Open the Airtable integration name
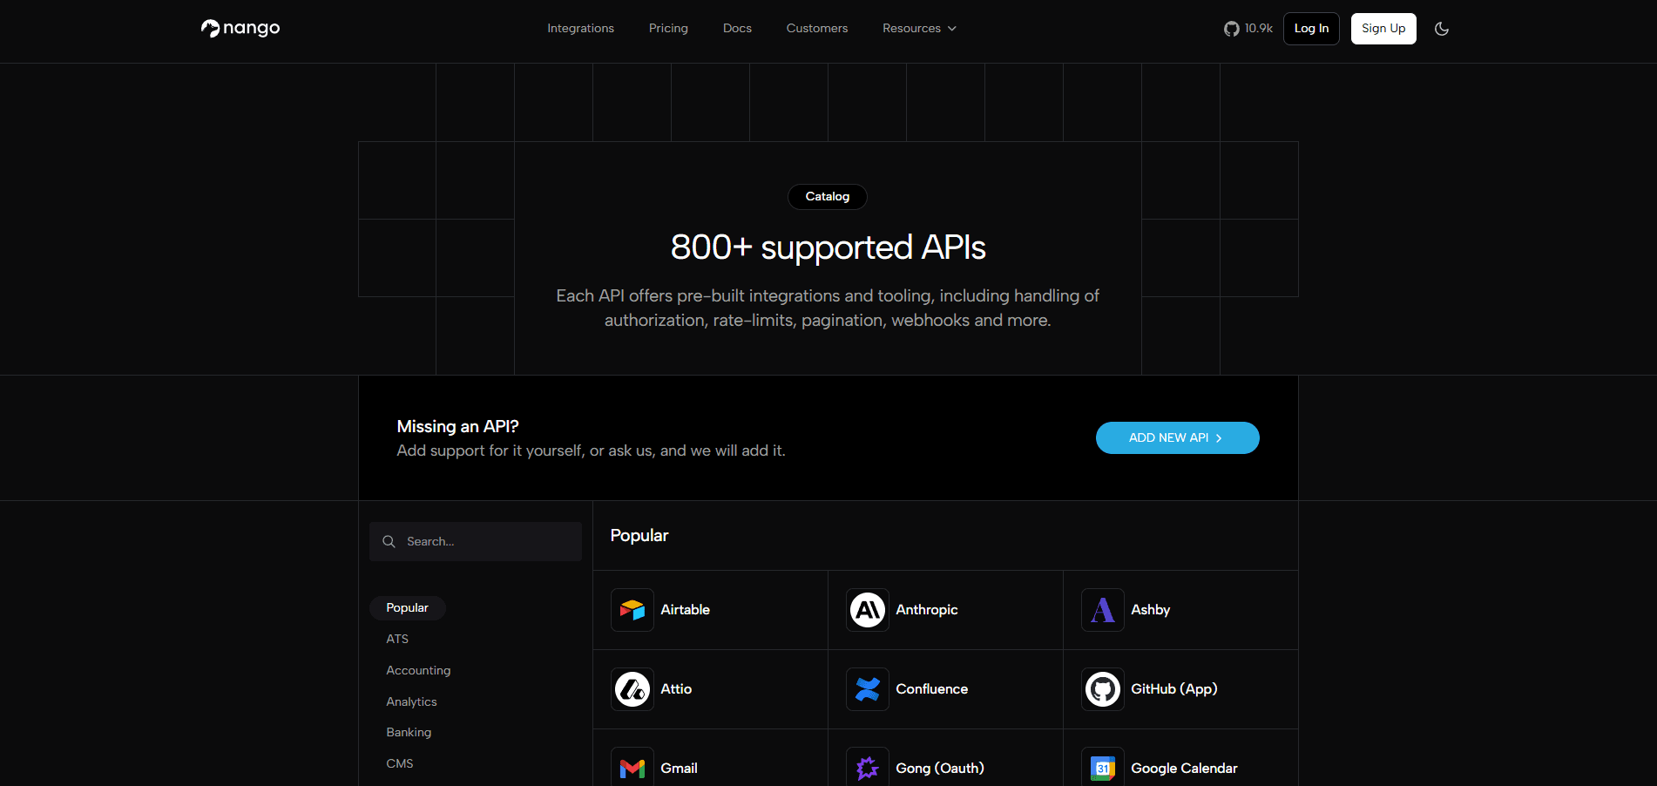 pyautogui.click(x=685, y=610)
